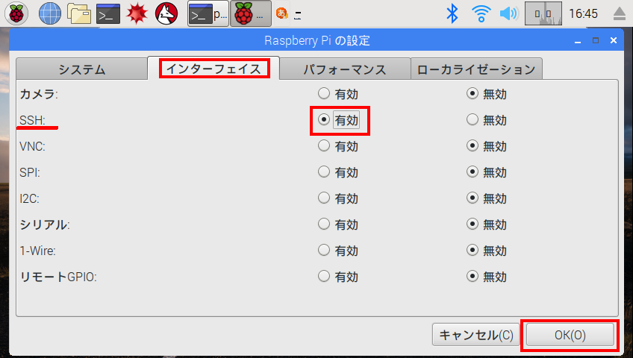Open the Mathematica red spiky icon
The image size is (633, 358).
137,13
